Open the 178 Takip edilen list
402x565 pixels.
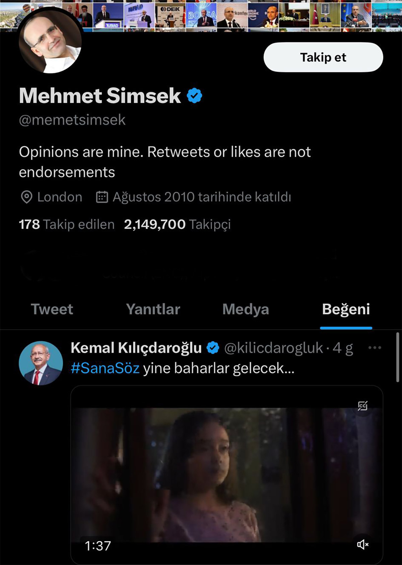67,225
